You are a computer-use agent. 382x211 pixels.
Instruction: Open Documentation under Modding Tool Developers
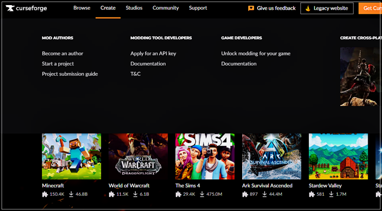(148, 64)
